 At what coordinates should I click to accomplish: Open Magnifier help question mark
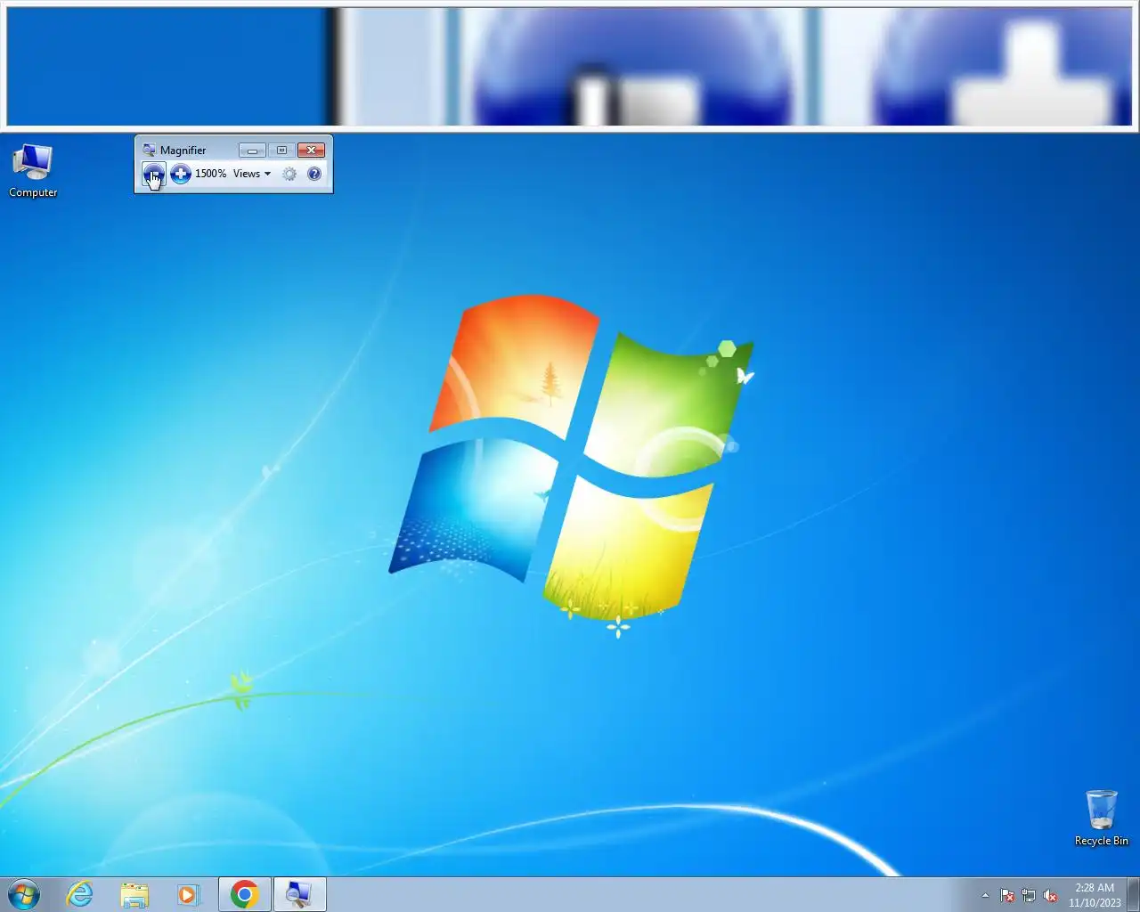point(314,174)
